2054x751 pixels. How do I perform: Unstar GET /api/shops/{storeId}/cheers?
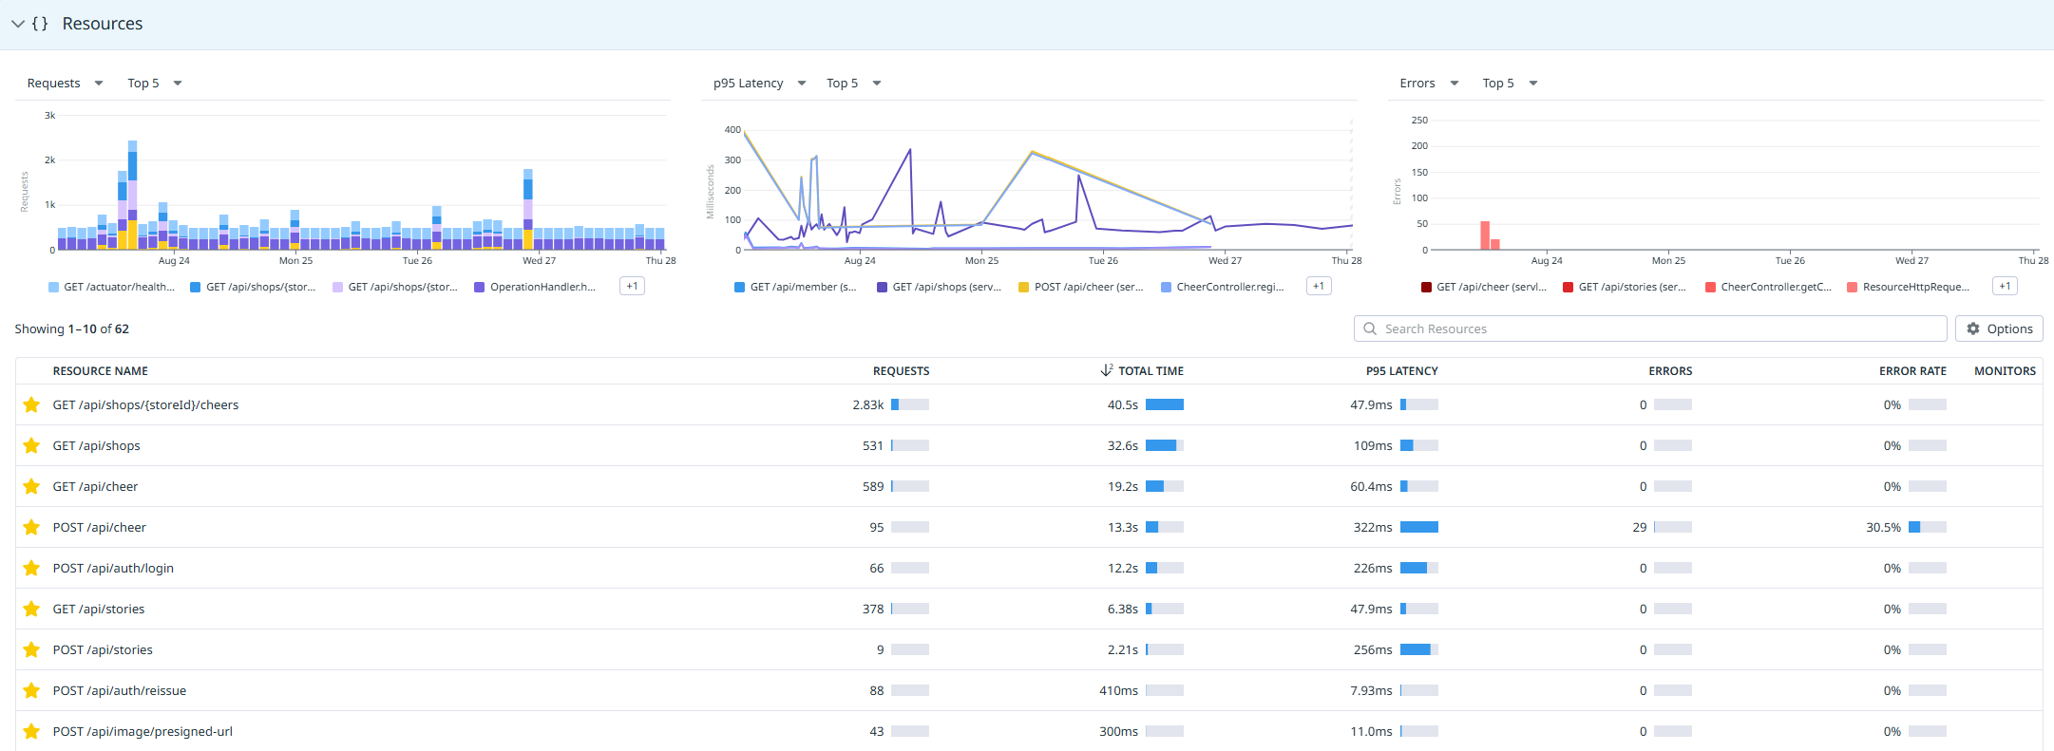click(31, 404)
